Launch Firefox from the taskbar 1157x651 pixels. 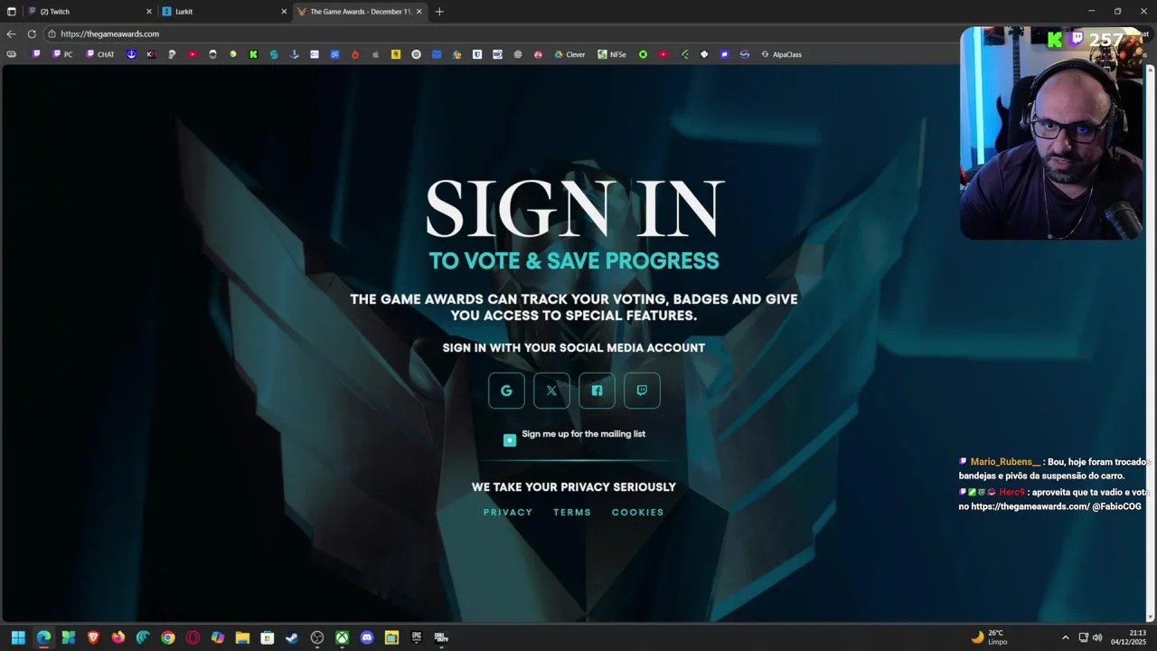tap(118, 637)
